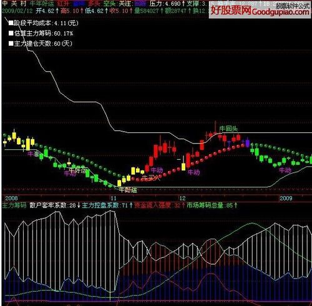Click the purple candlestick near 牛回头

(247, 143)
